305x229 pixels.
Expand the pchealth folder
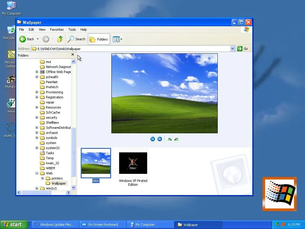point(37,77)
